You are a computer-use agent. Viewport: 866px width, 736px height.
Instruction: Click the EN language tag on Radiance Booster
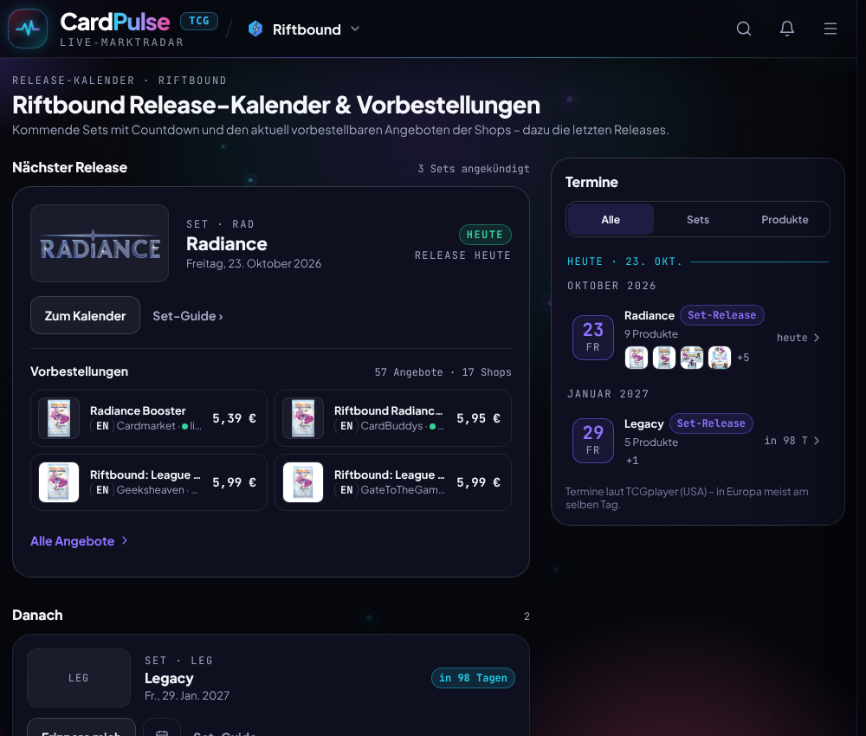[x=102, y=426]
